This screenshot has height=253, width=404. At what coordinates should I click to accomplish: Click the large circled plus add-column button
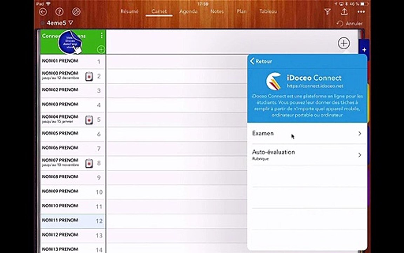pos(344,43)
